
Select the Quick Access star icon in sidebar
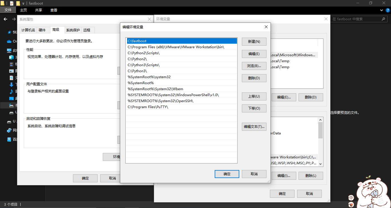click(x=9, y=32)
